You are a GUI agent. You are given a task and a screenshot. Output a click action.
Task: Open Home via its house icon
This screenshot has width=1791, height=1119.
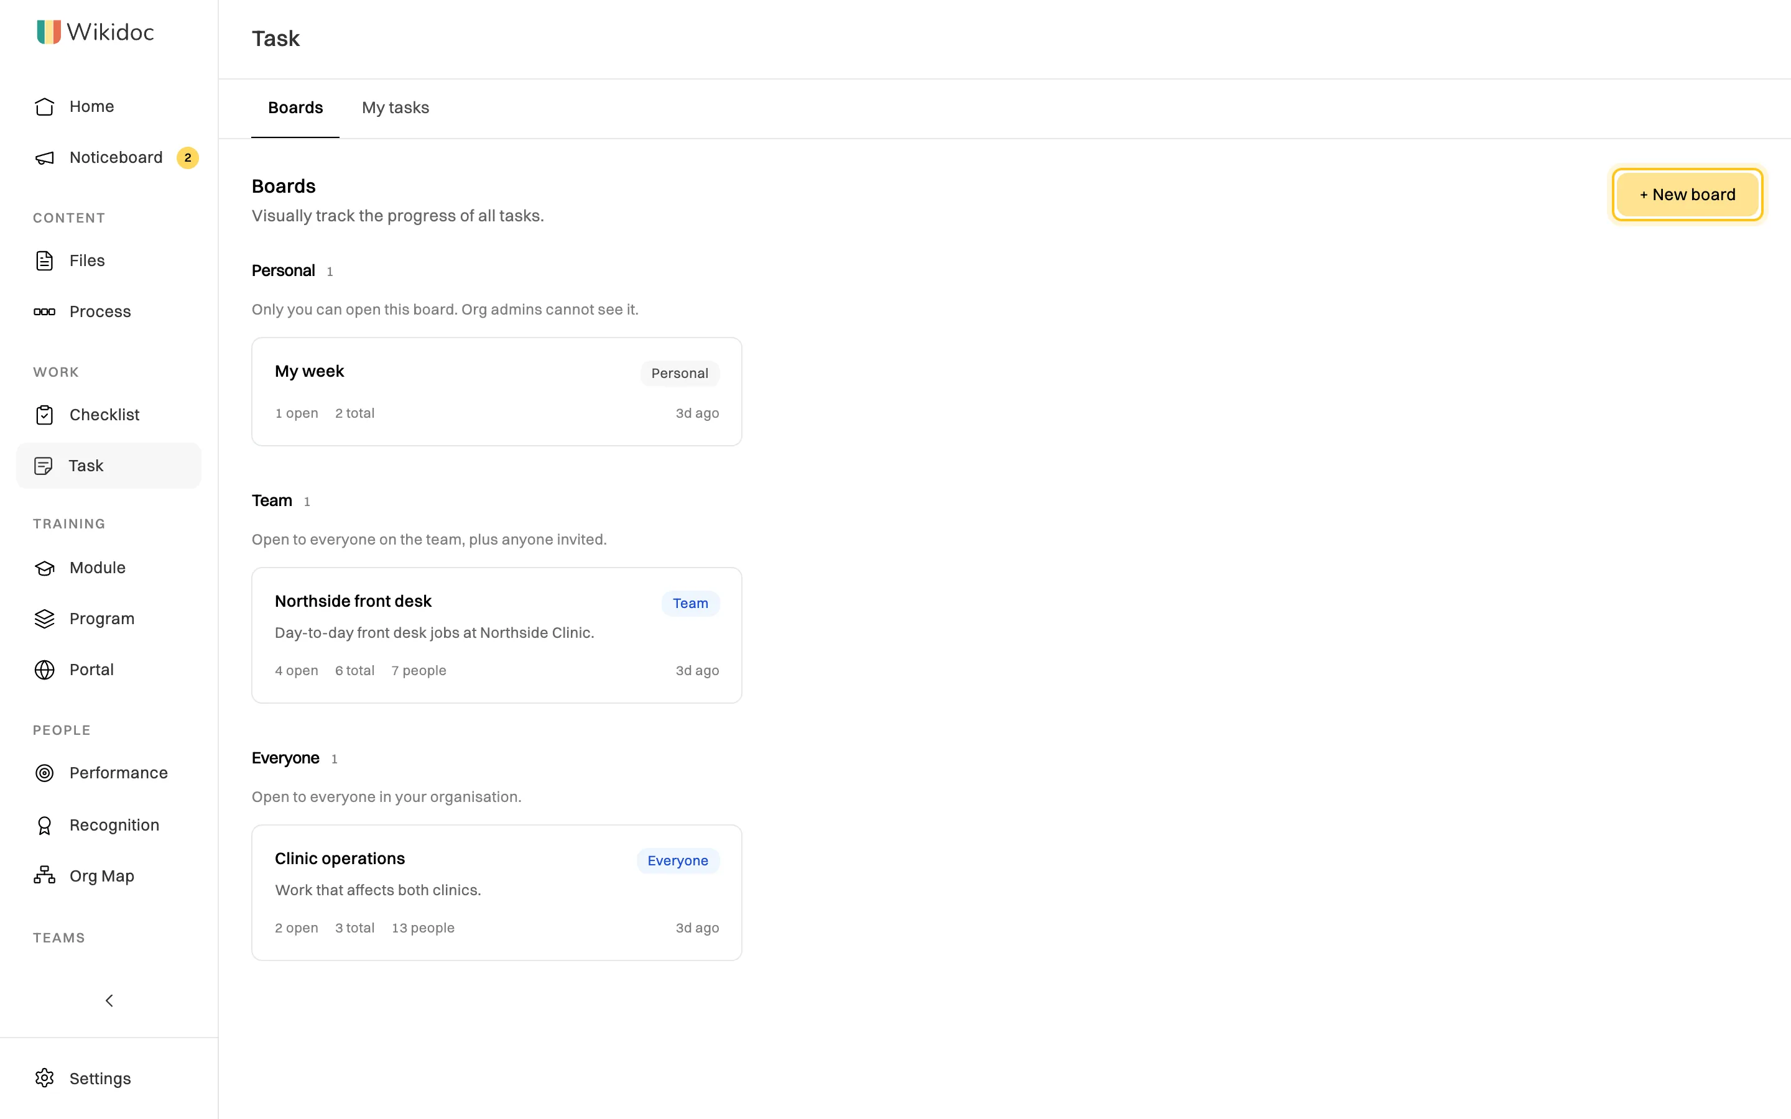point(44,106)
